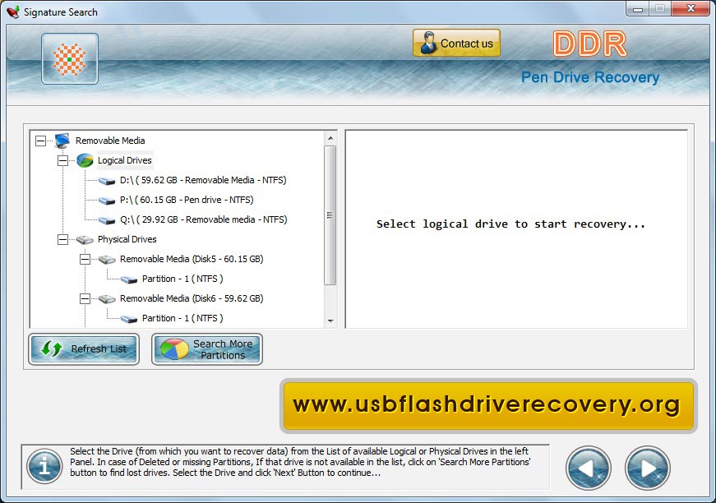
Task: Click the disk icon for Disk6 - 59.62 GB
Action: pyautogui.click(x=107, y=299)
